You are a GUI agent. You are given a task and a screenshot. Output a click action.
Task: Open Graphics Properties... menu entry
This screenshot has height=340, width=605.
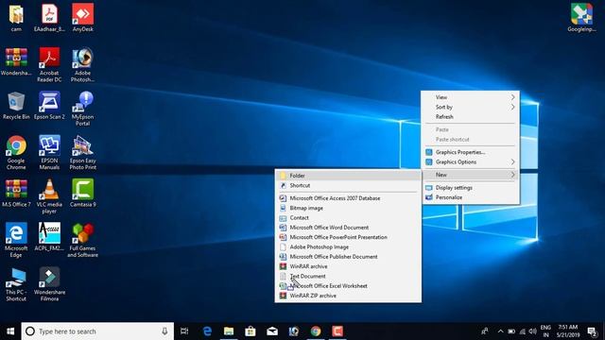click(x=471, y=152)
